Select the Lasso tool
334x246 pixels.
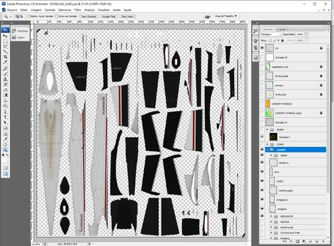coord(5,47)
